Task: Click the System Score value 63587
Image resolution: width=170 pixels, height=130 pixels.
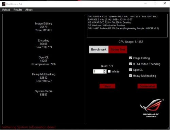Action: coord(44,95)
